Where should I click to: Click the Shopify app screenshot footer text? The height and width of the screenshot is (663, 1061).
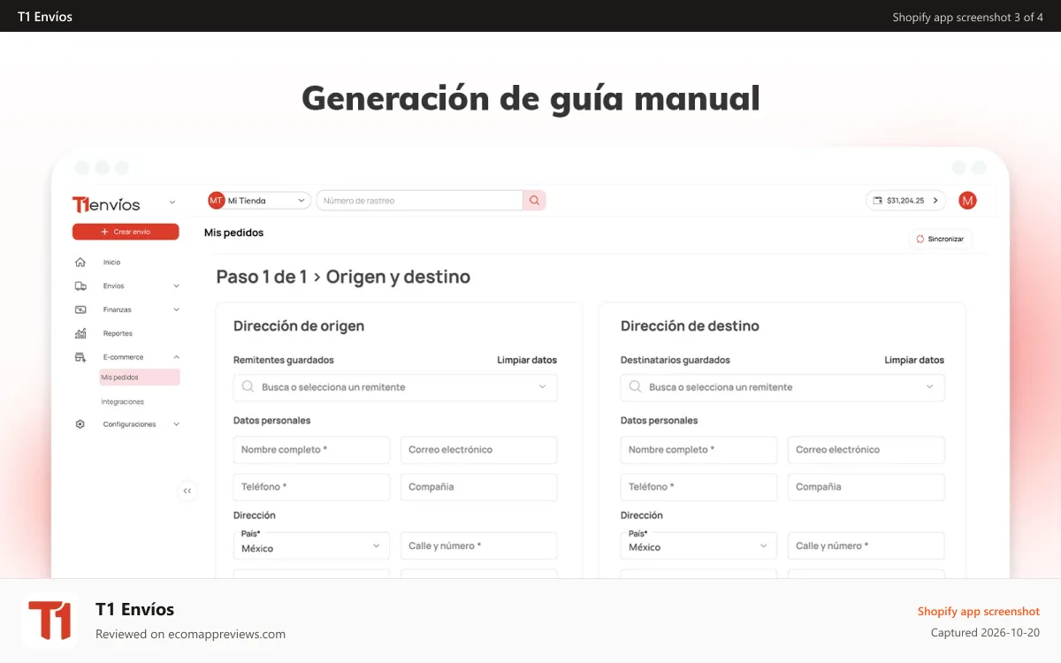979,612
